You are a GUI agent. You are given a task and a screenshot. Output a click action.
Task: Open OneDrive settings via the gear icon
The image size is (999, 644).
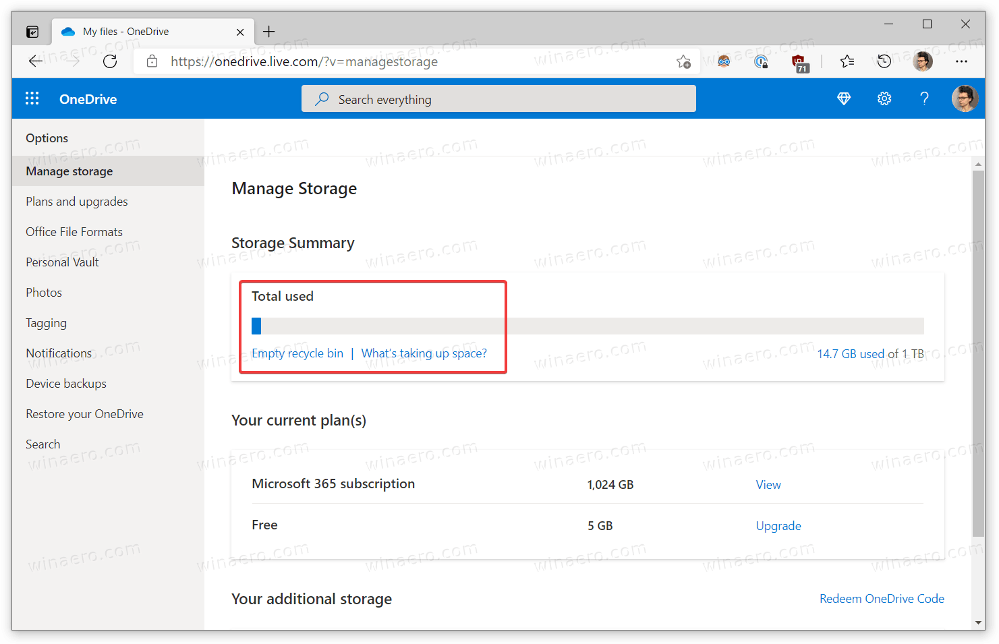tap(884, 98)
